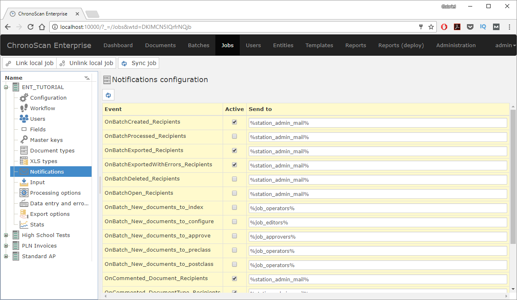Bookmark this page with star icon
Screen dimensions: 517x300
(431, 27)
